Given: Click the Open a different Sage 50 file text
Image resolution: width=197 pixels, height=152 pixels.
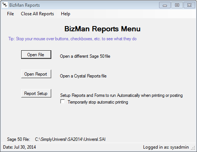Looking at the screenshot, I should point(85,56).
